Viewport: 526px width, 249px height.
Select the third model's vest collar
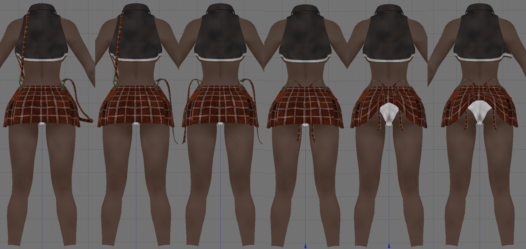coord(220,9)
